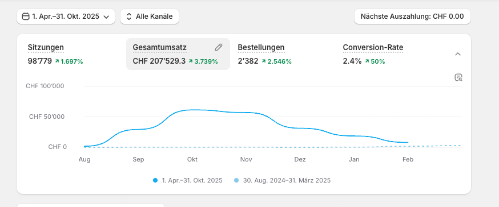Select the Gesamtumsatz metric tab
This screenshot has height=207, width=499.
178,54
